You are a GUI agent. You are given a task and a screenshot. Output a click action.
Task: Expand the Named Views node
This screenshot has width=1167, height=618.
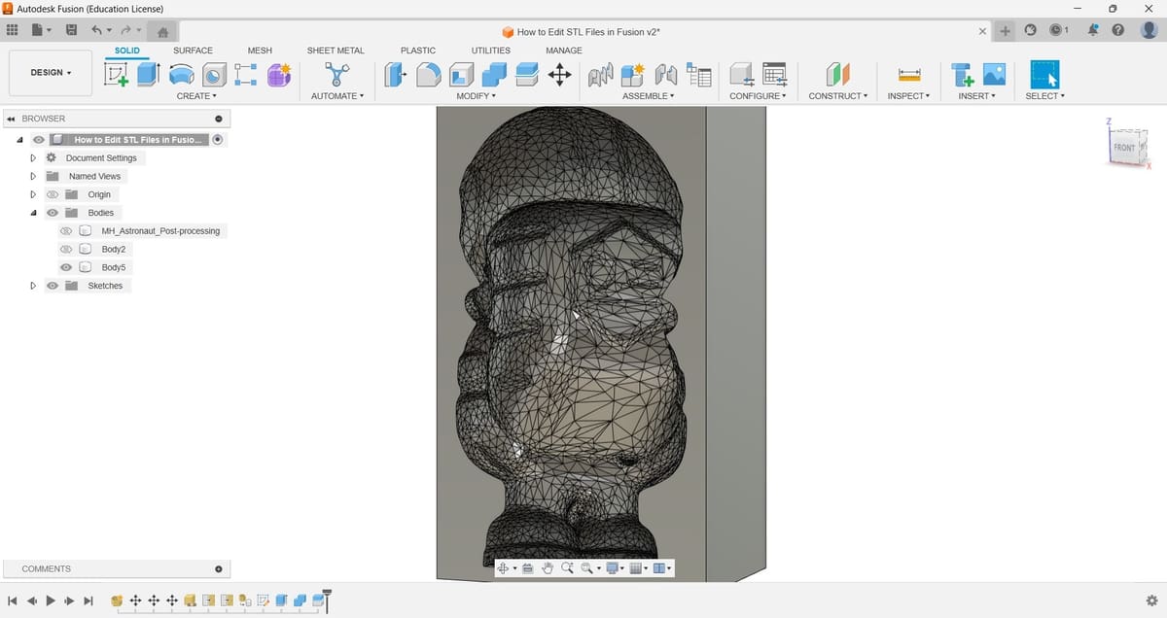(x=33, y=177)
